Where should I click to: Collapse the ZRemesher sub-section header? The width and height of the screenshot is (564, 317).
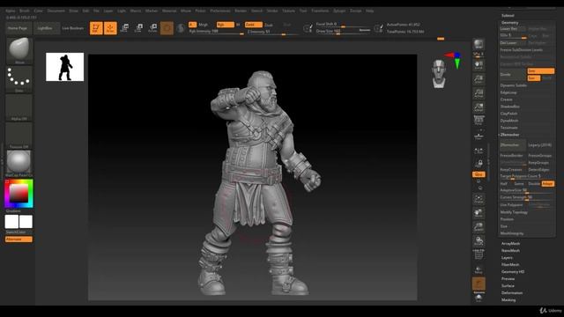(x=510, y=135)
